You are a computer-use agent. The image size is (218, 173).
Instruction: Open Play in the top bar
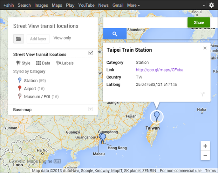click(70, 5)
